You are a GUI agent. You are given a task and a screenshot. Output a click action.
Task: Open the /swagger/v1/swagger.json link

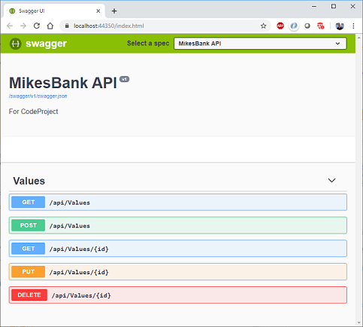tap(38, 96)
